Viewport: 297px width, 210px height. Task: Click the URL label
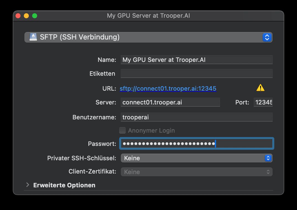coord(109,88)
